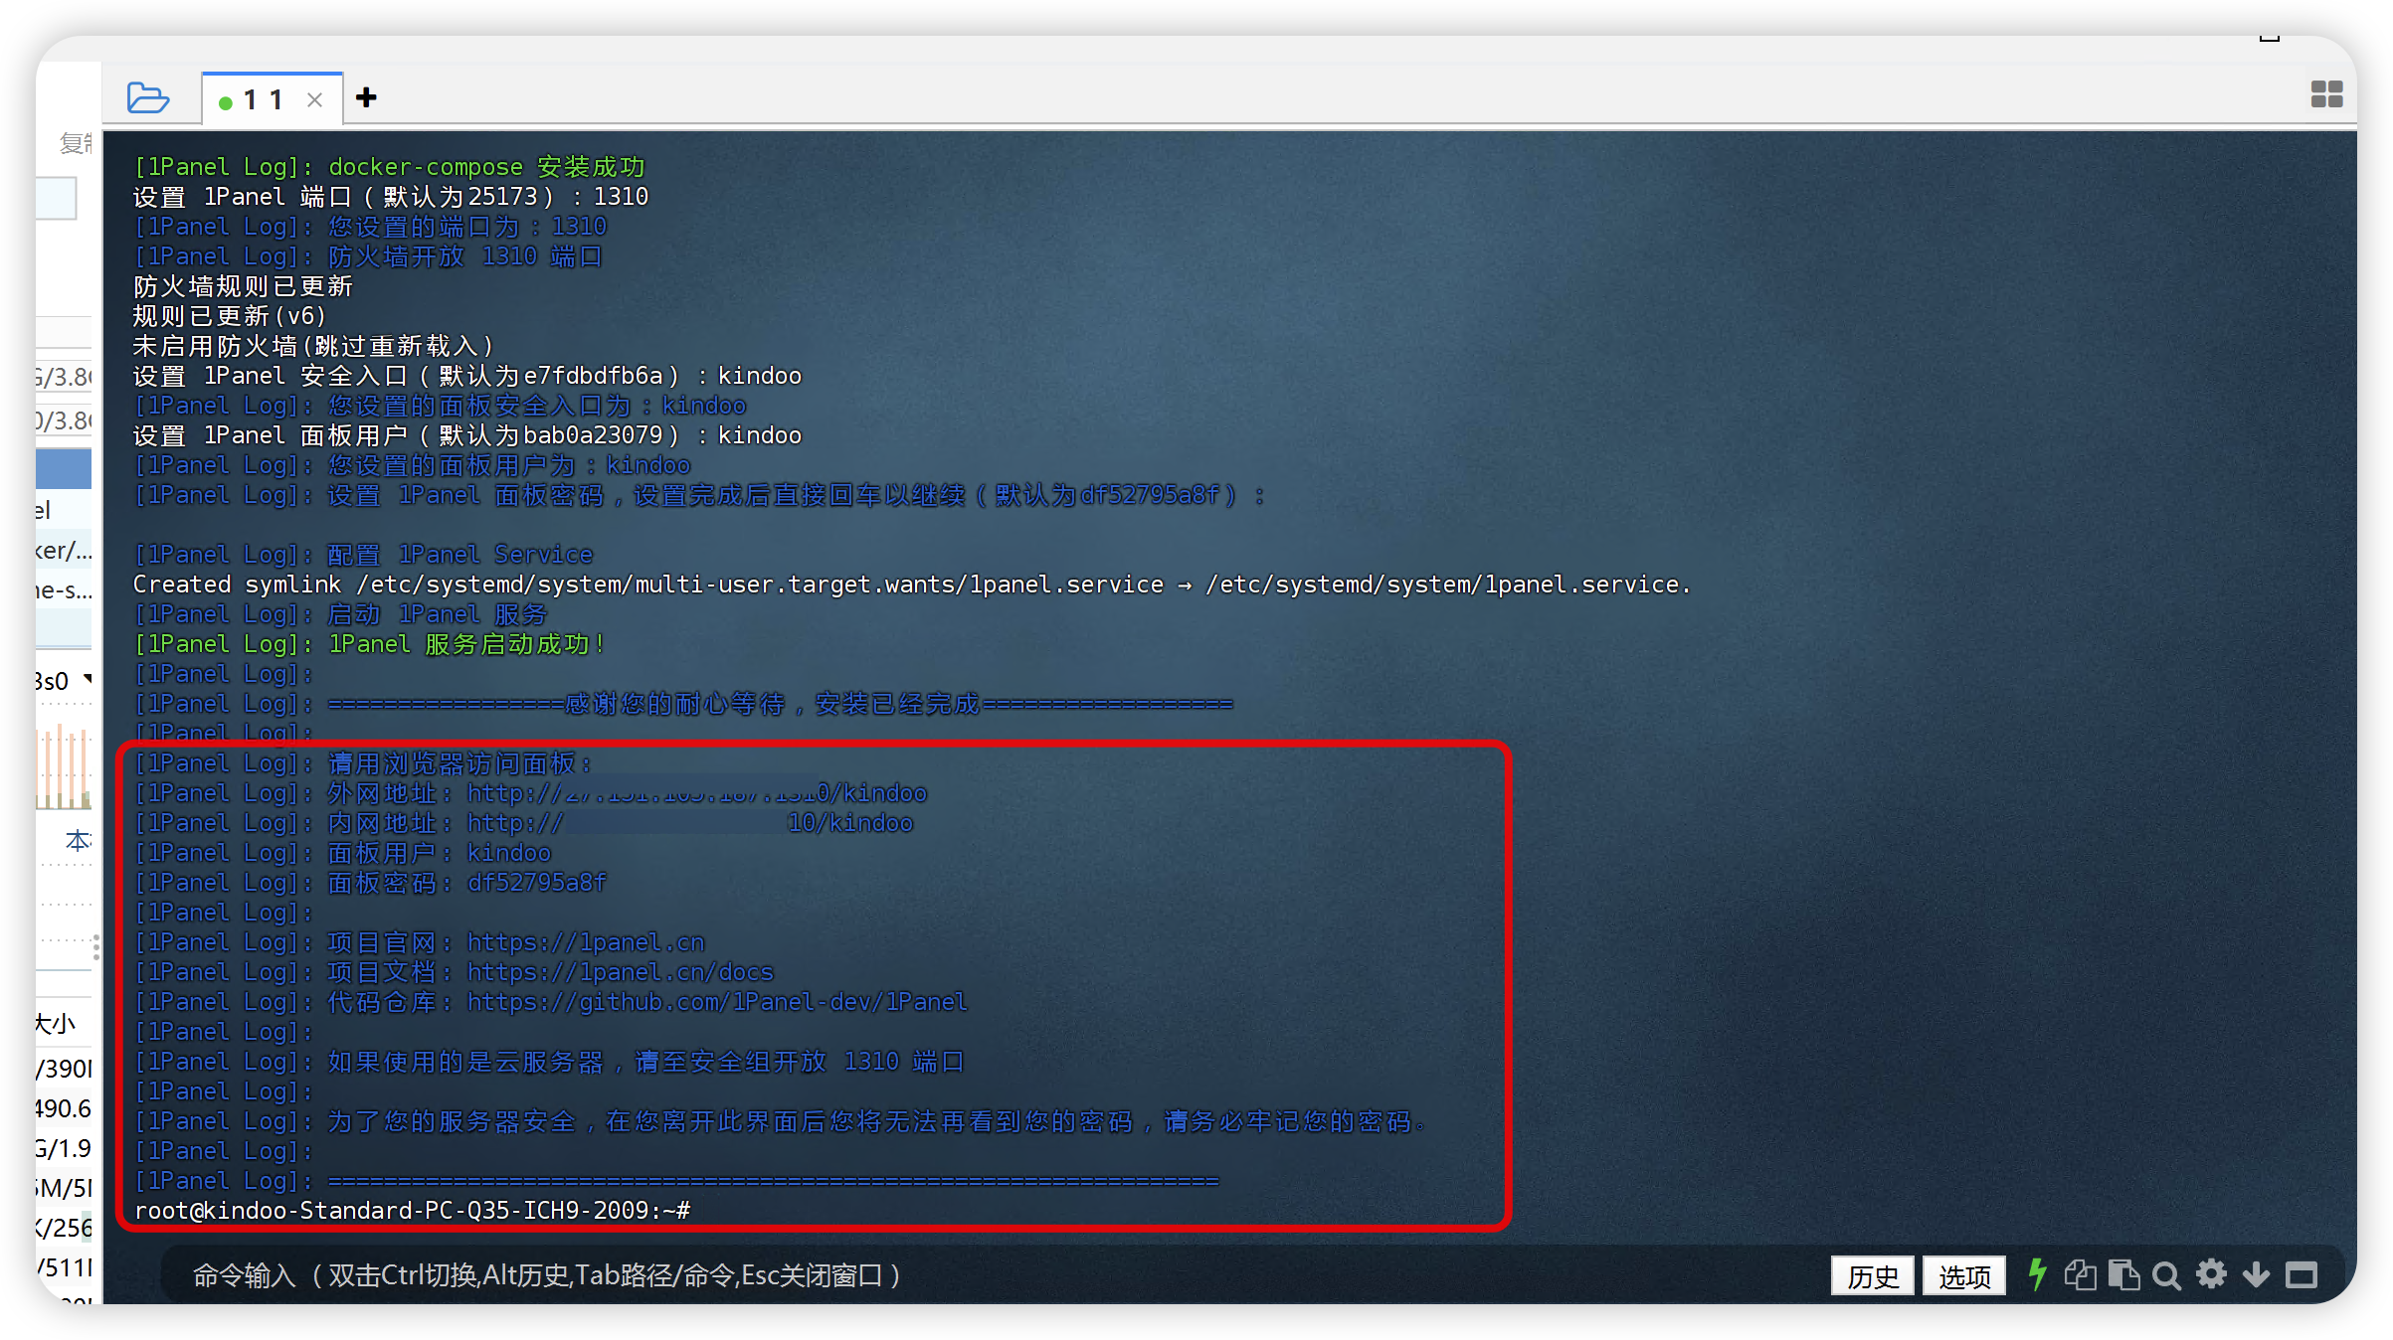Click the "Created symlink" output line
The height and width of the screenshot is (1340, 2393).
912,585
